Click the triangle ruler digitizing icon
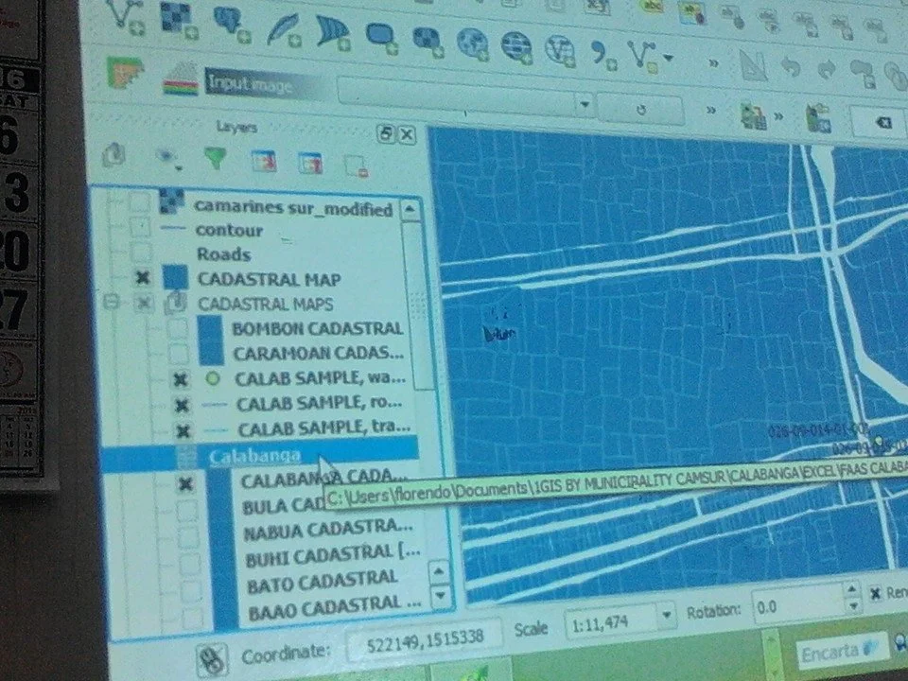This screenshot has height=681, width=908. 754,66
